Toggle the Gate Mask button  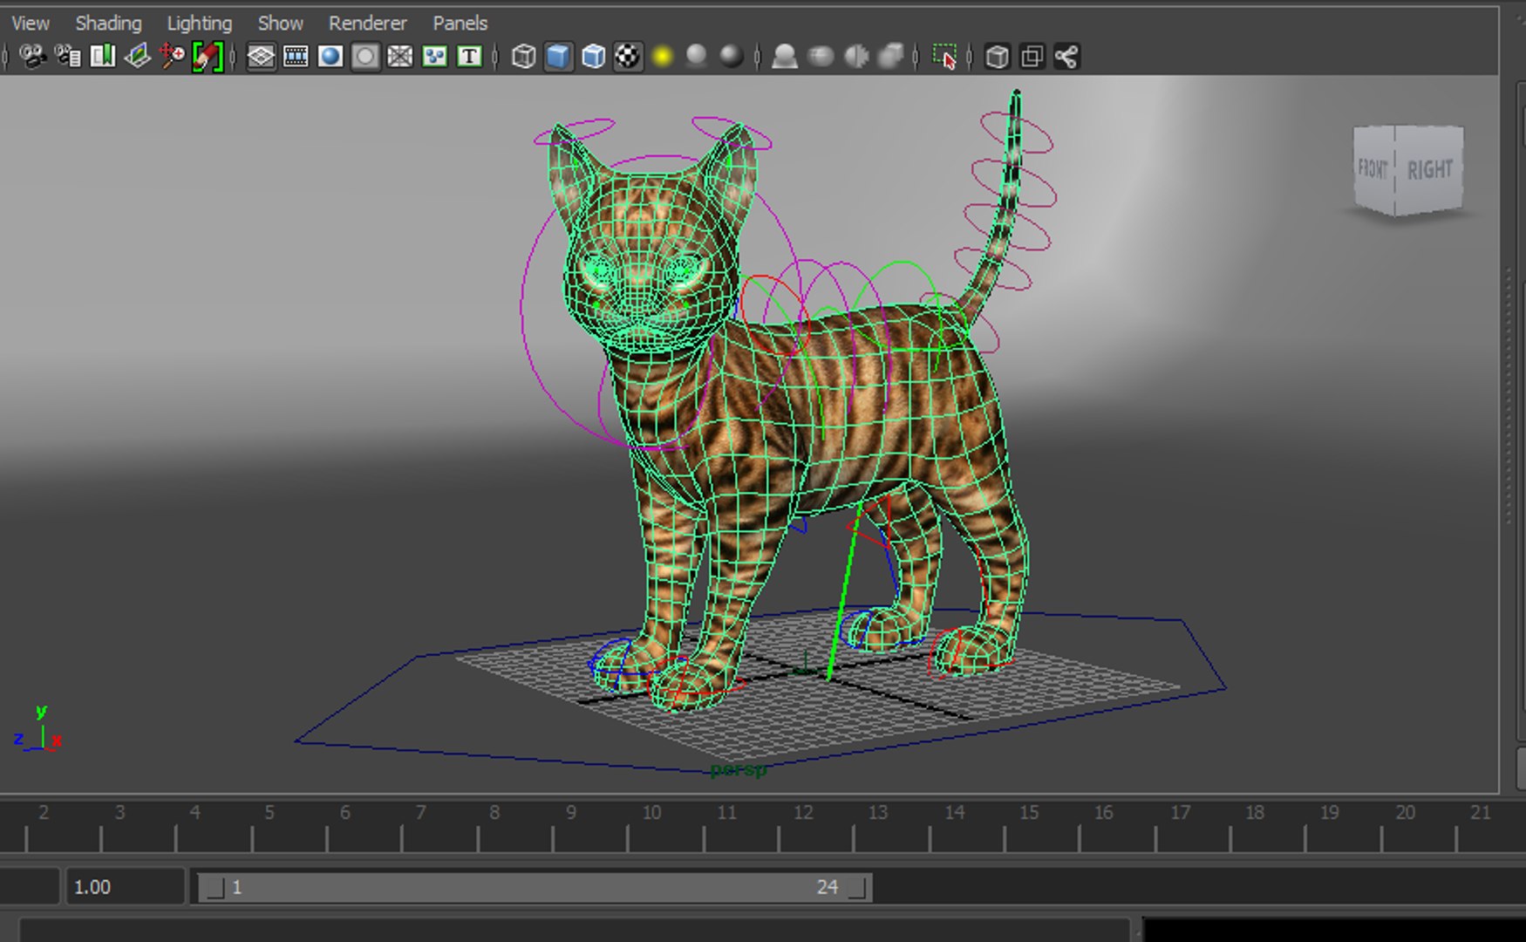365,57
